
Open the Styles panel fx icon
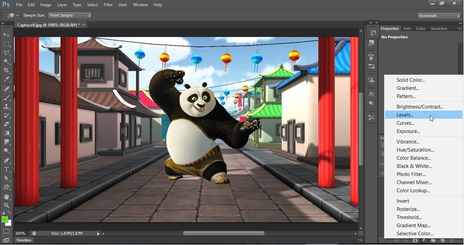coord(372,43)
